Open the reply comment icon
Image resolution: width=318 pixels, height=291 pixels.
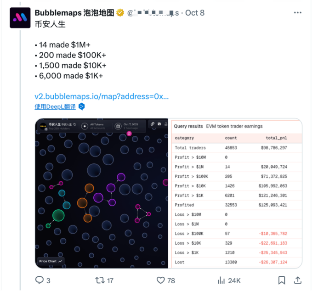coord(40,280)
